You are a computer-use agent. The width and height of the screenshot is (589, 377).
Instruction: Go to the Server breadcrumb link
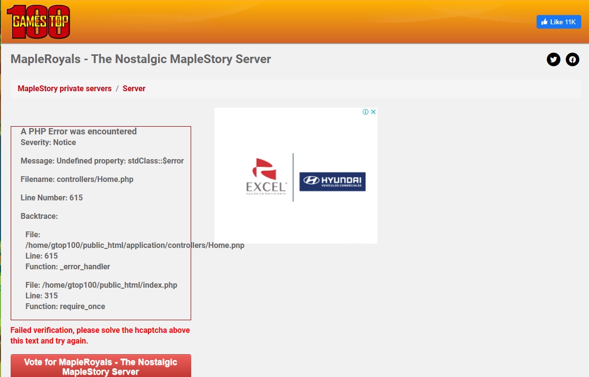tap(134, 89)
